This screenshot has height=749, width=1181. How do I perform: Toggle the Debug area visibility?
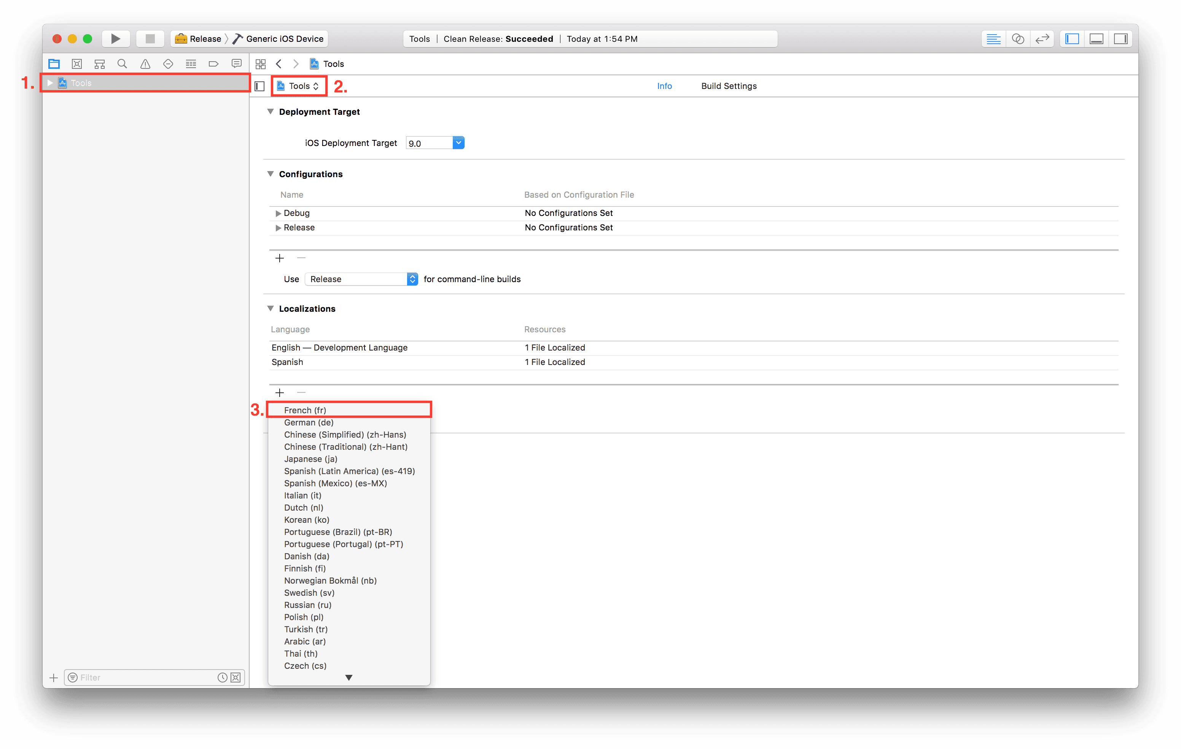click(1096, 39)
